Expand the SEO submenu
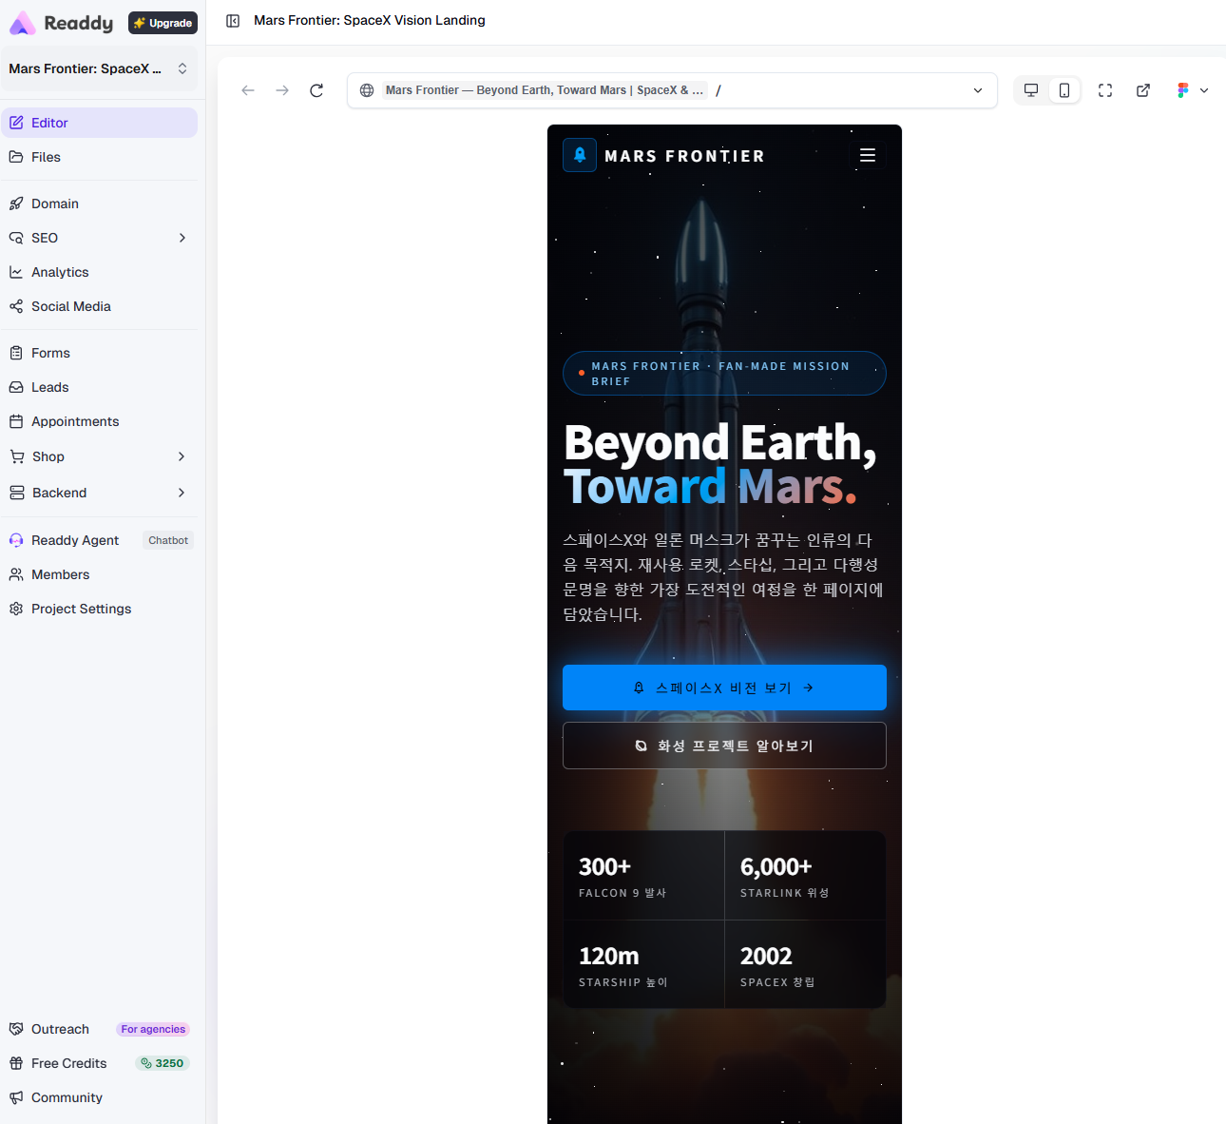 tap(182, 238)
